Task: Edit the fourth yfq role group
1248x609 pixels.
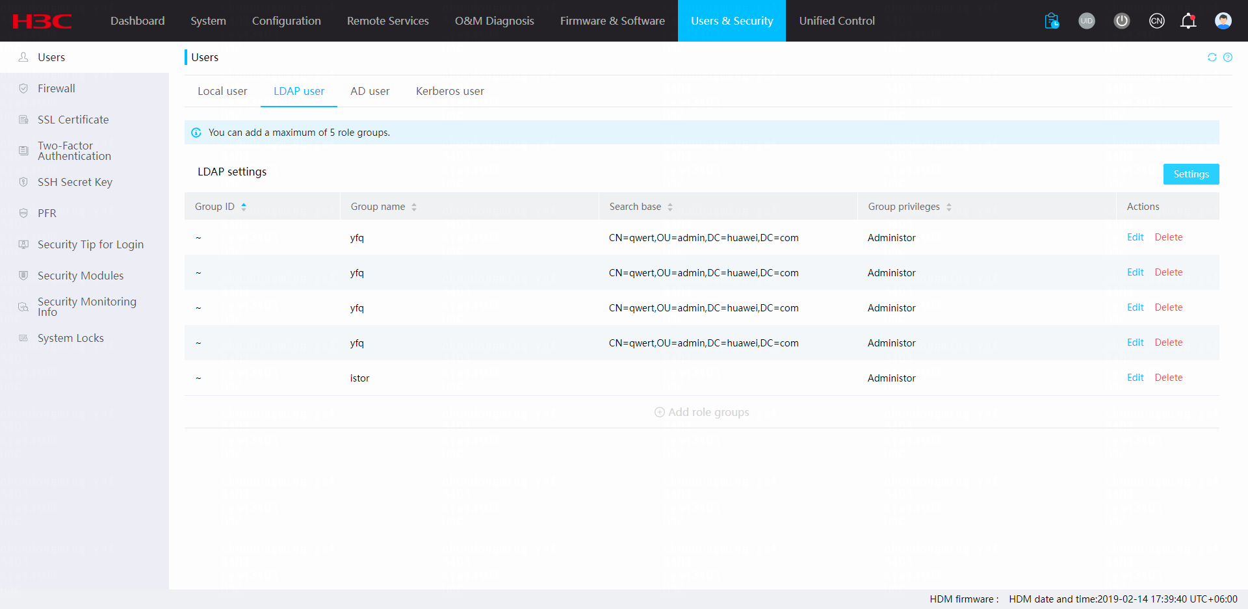Action: [1136, 343]
